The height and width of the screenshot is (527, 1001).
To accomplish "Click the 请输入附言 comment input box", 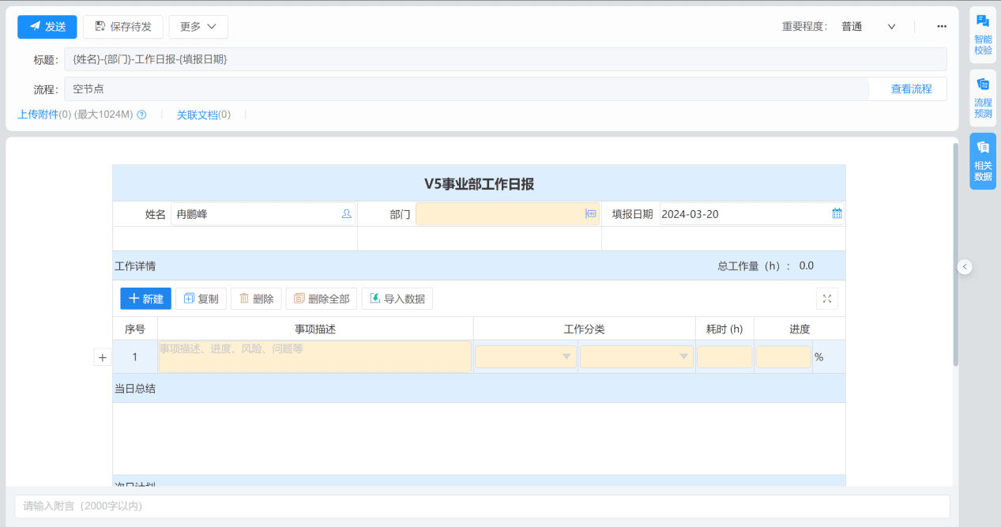I will 482,506.
